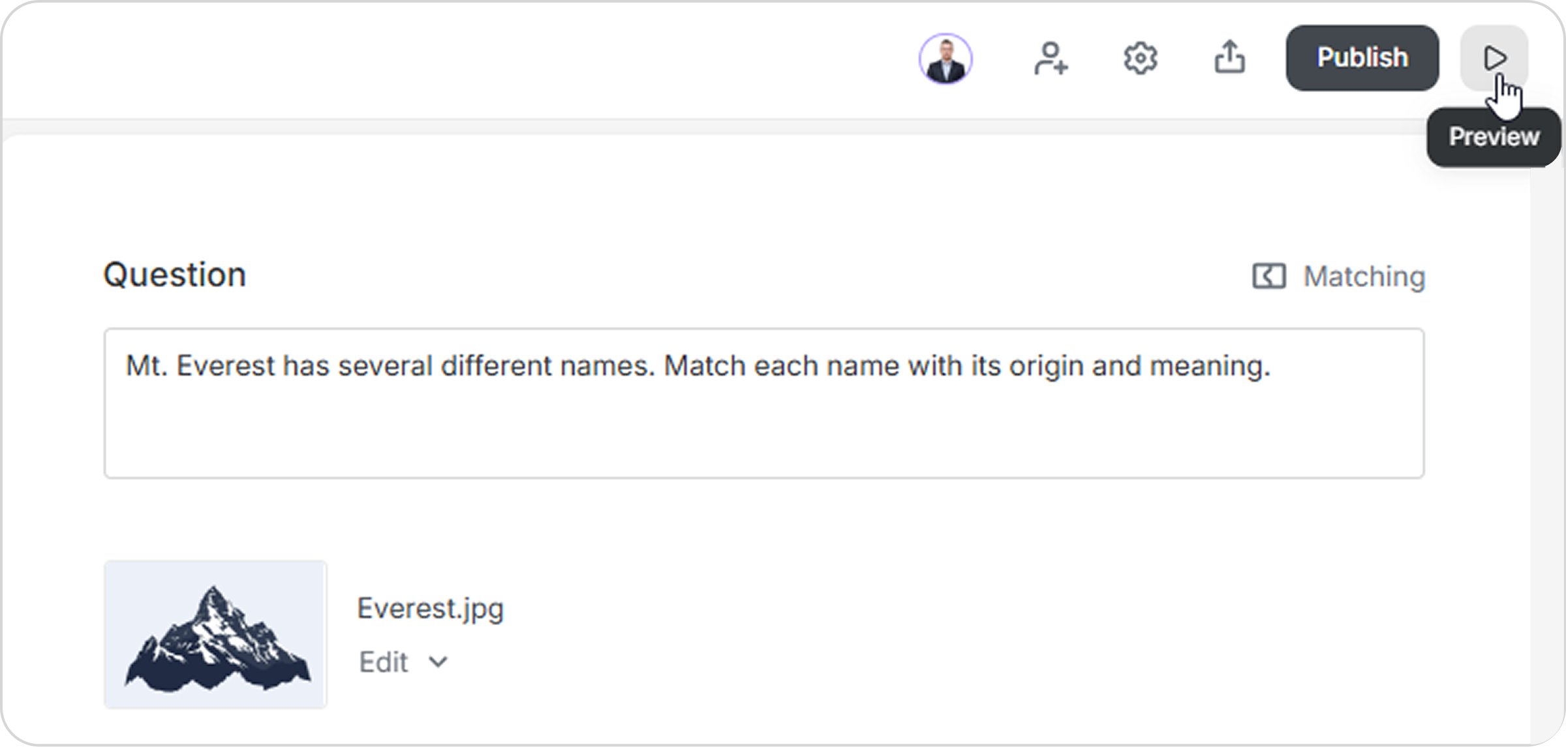Click the Preview tooltip label
This screenshot has width=1566, height=747.
[1494, 137]
